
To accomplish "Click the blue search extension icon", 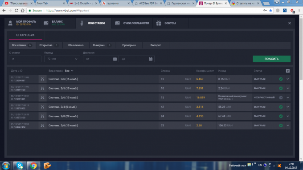I will [285, 10].
